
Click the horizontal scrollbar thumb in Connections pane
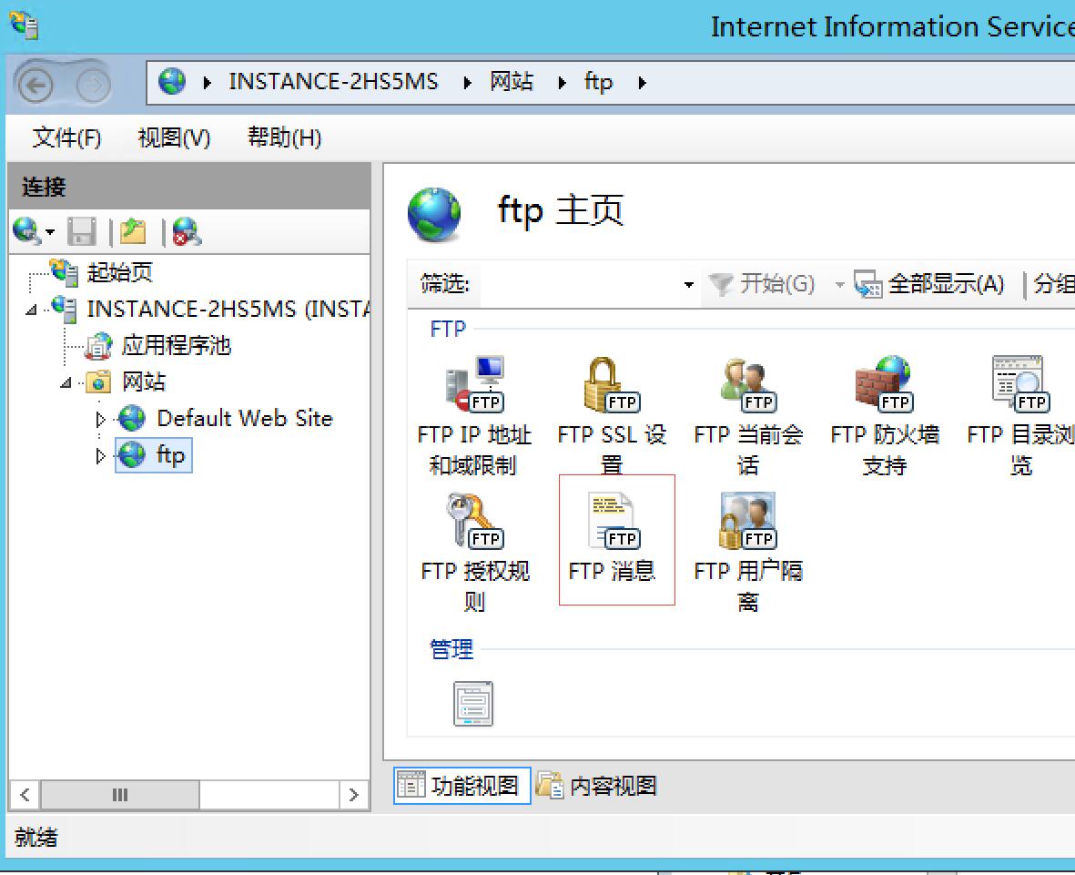120,795
